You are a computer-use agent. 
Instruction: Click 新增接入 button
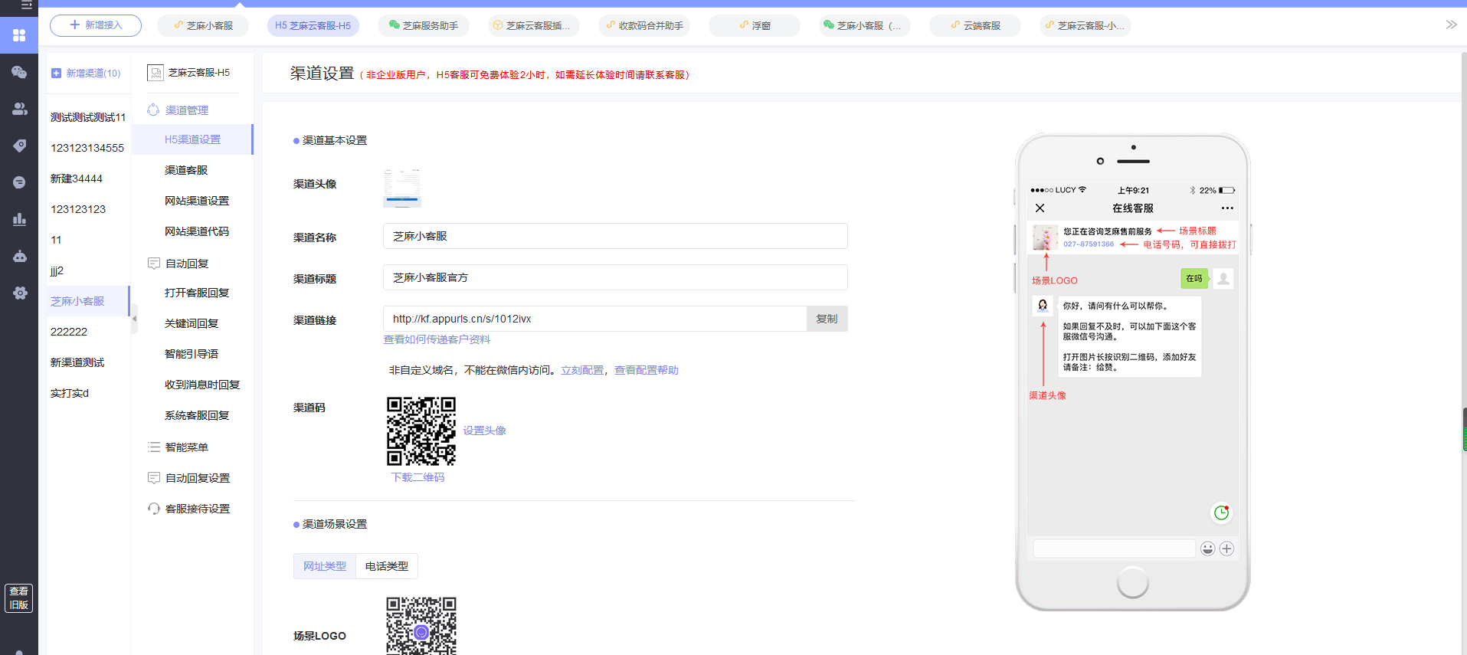[96, 25]
